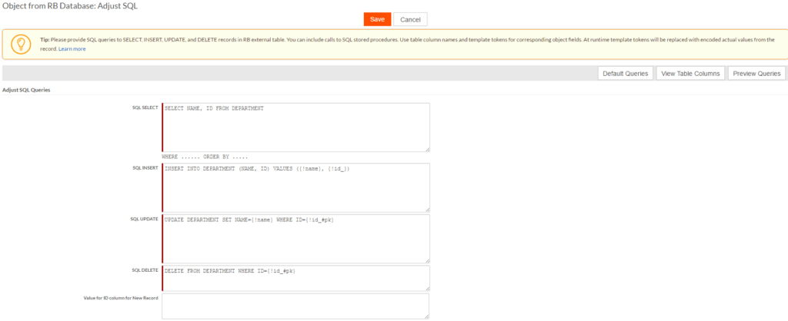Restore queries with Default Queries button

(x=625, y=74)
